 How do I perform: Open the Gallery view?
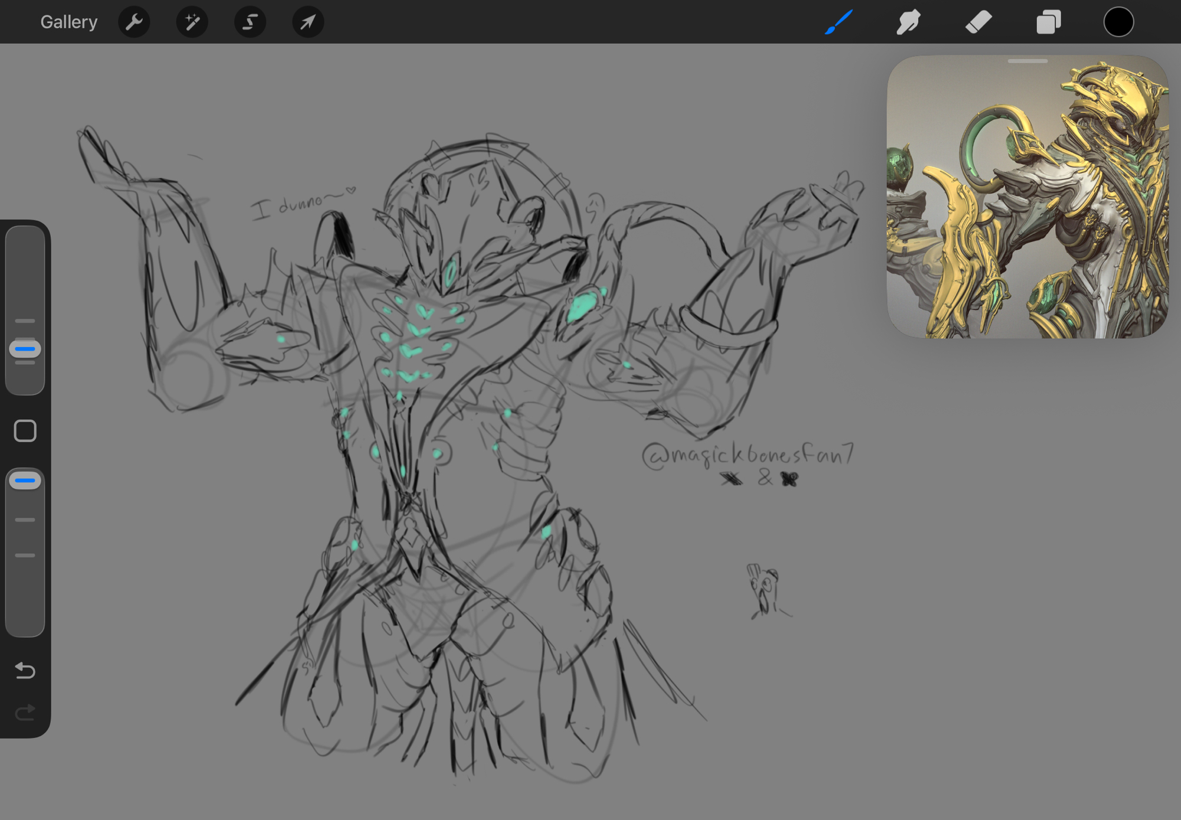pyautogui.click(x=68, y=22)
